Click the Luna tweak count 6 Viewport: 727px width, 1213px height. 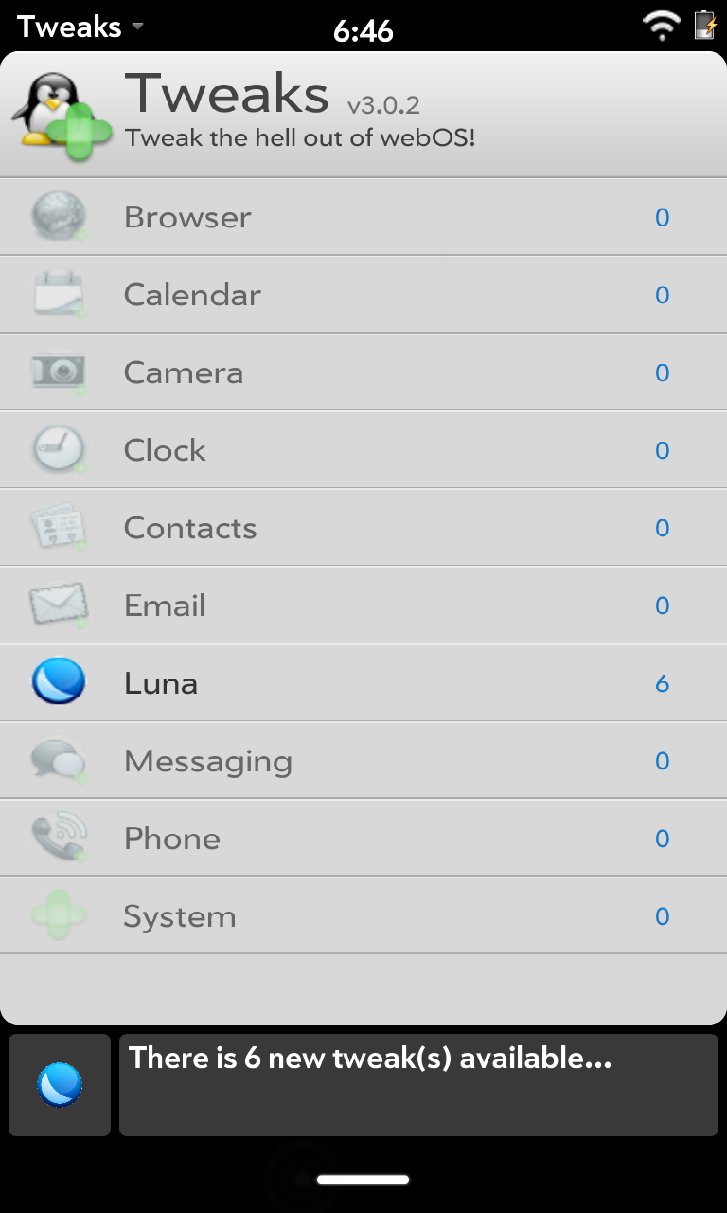pyautogui.click(x=663, y=683)
